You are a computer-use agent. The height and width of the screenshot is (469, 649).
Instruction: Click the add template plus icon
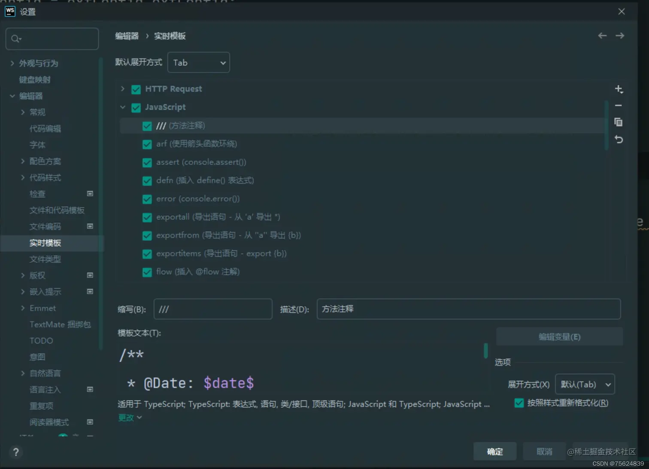coord(619,89)
